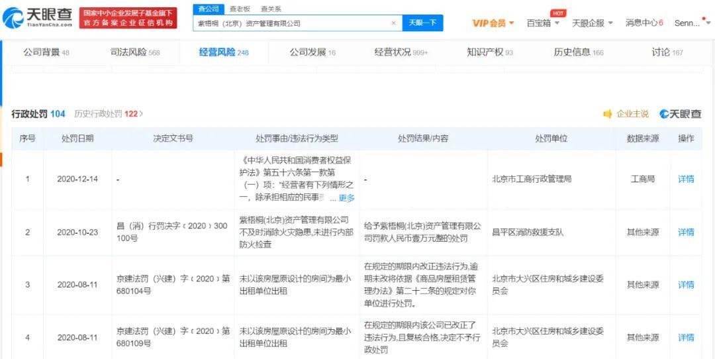Switch to the 司法风险 tab
The height and width of the screenshot is (359, 715).
pyautogui.click(x=135, y=52)
